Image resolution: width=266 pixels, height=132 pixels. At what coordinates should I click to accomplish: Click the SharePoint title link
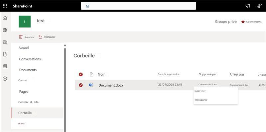coord(22,6)
